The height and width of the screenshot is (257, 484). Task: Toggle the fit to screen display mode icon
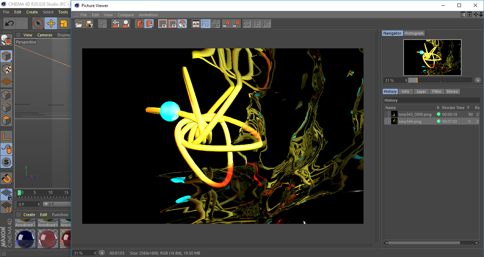pyautogui.click(x=173, y=24)
